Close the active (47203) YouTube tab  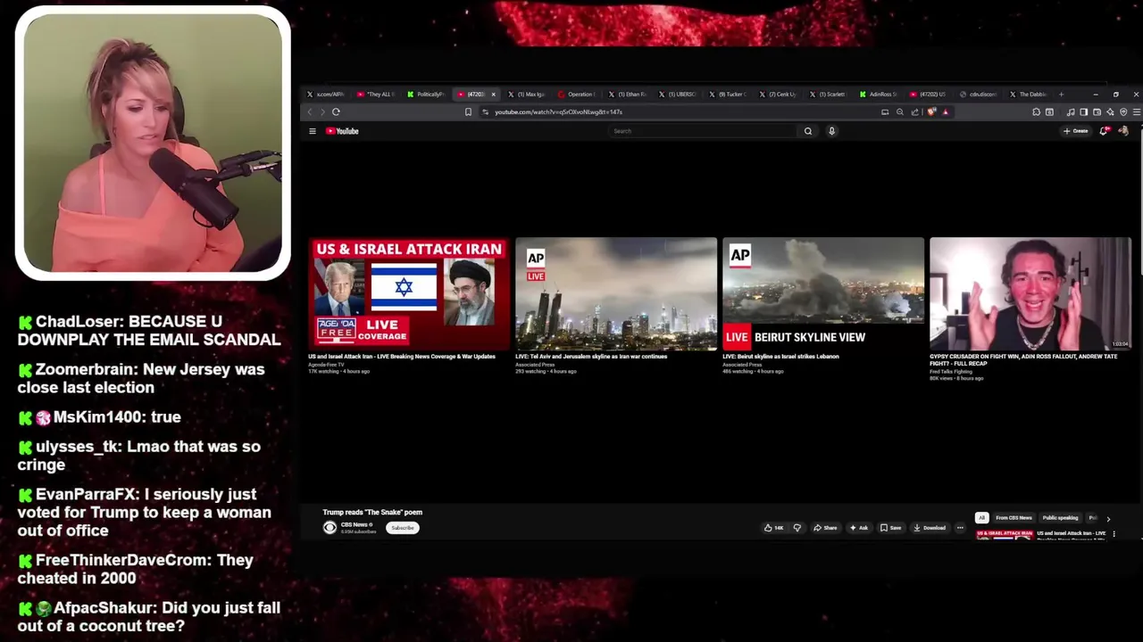(x=493, y=94)
